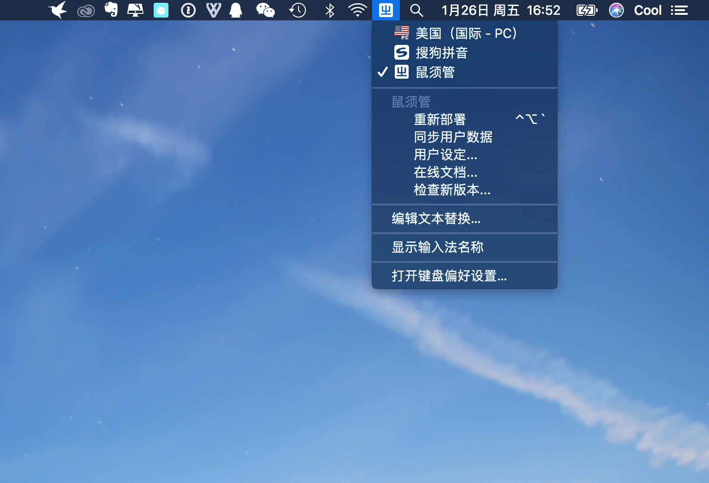Image resolution: width=709 pixels, height=483 pixels.
Task: Open 1Password menu bar icon
Action: click(x=188, y=10)
